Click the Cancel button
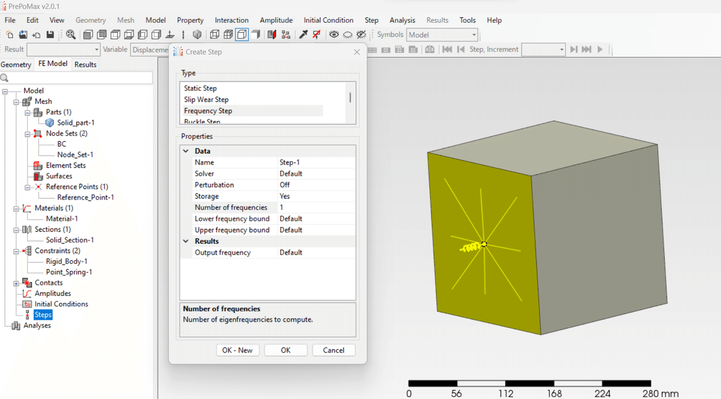This screenshot has height=399, width=721. [x=333, y=350]
